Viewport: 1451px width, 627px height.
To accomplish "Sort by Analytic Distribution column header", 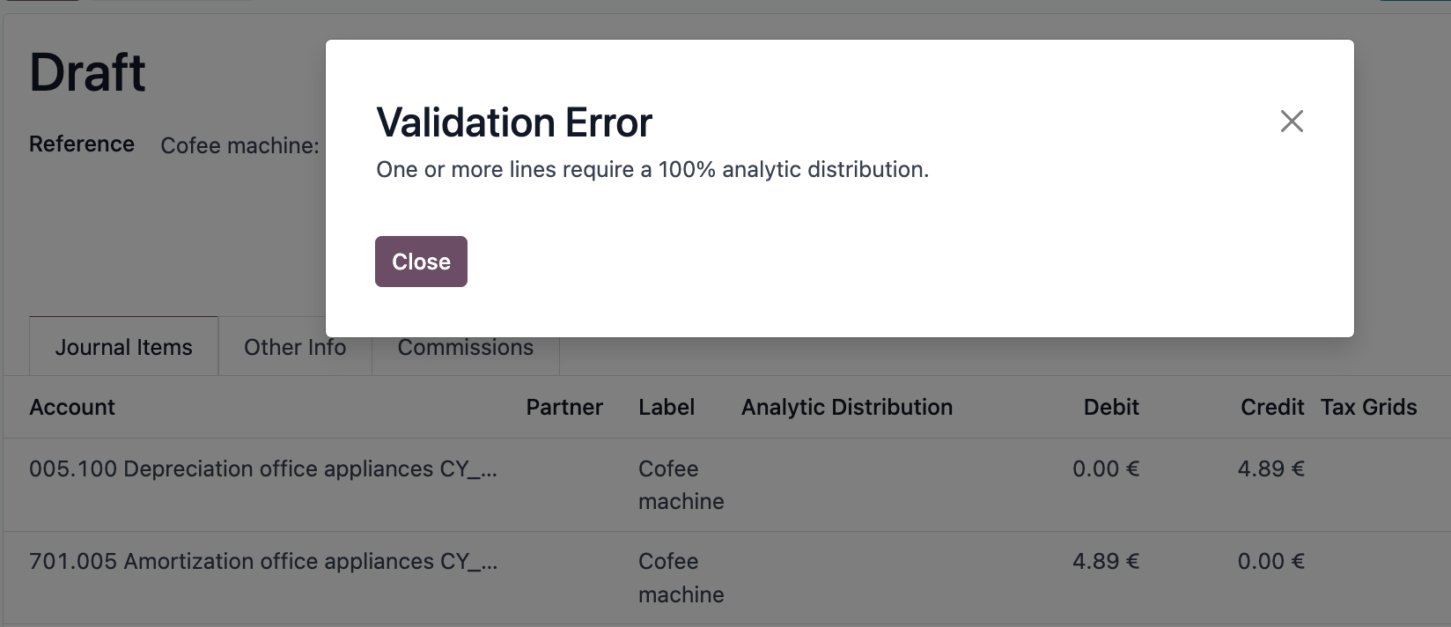I will [847, 407].
